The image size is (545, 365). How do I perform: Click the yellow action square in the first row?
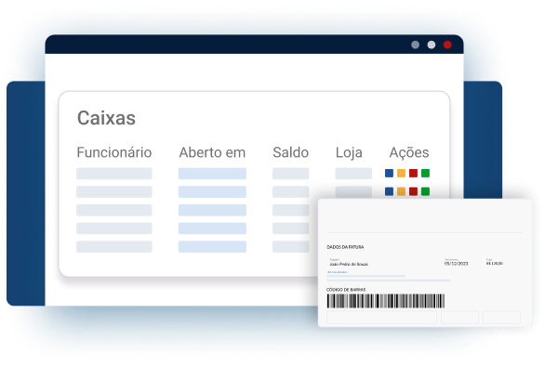click(x=401, y=173)
